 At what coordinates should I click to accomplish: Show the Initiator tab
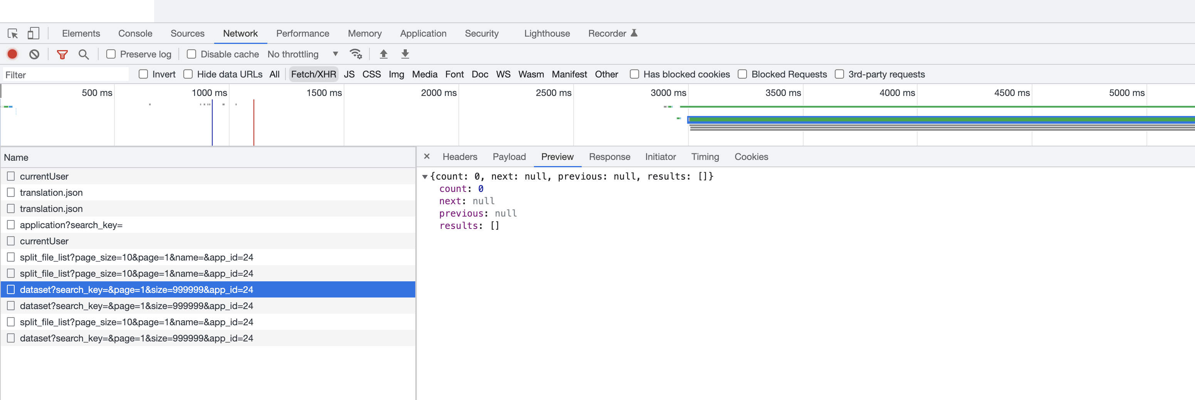[660, 157]
